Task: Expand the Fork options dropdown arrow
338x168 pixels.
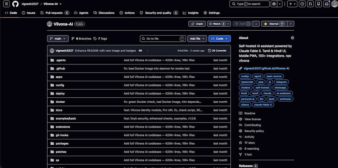Action: tap(256, 24)
